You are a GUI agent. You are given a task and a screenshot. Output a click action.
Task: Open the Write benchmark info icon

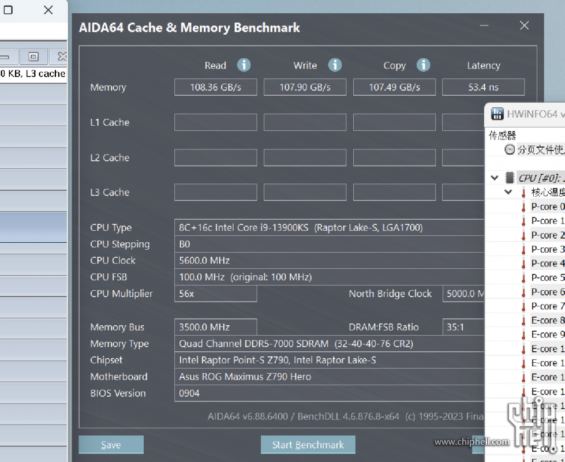[335, 65]
